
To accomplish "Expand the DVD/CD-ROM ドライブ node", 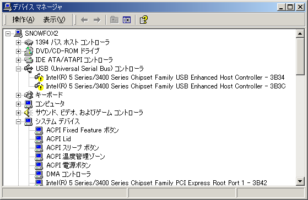I will (x=18, y=51).
